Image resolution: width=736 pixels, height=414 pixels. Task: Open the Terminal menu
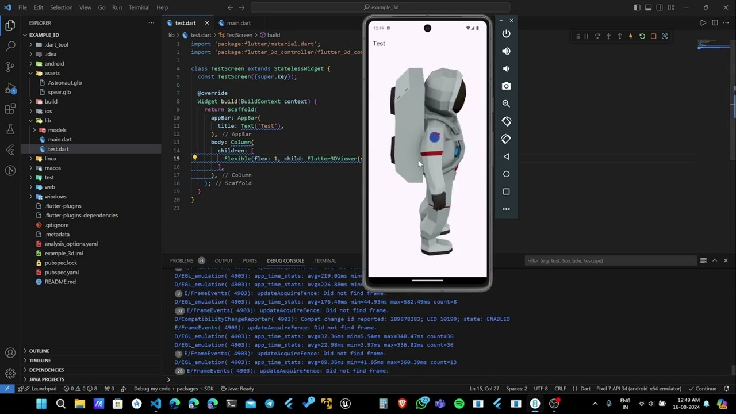click(139, 7)
